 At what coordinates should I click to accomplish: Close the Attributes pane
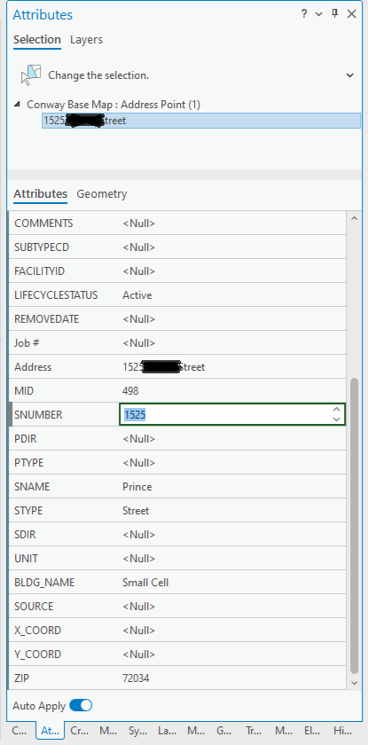[x=351, y=14]
